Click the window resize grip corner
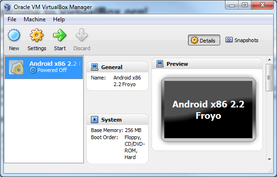Viewport: 277px width, 177px height. coord(270,170)
